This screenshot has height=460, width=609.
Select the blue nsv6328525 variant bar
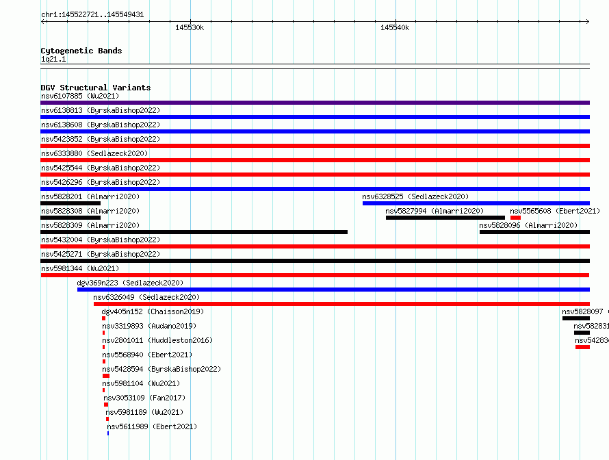tap(476, 203)
